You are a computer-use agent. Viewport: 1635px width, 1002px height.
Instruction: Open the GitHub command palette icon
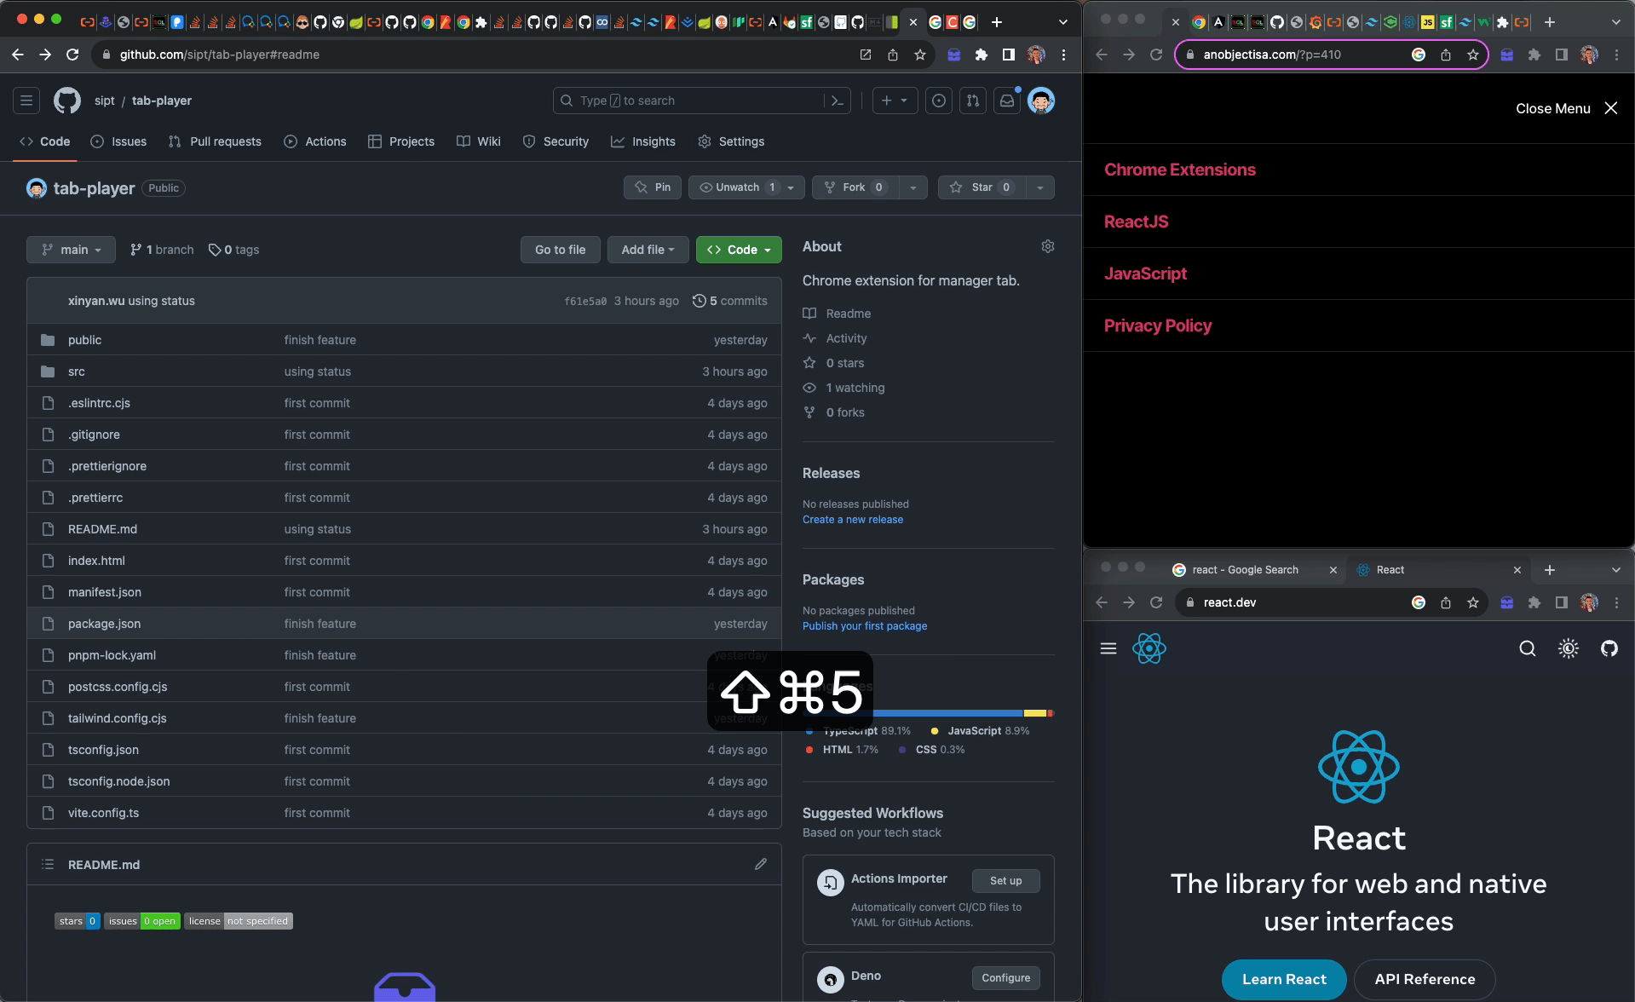[x=838, y=101]
